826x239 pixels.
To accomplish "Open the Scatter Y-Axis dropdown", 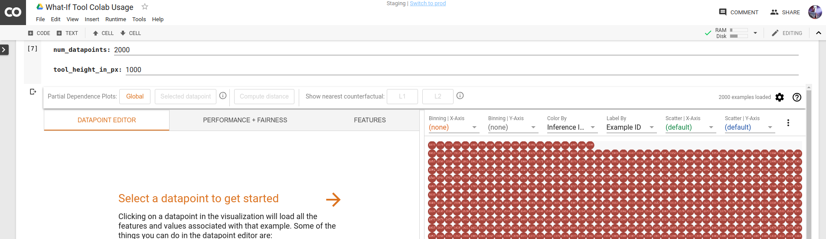I will [x=749, y=127].
